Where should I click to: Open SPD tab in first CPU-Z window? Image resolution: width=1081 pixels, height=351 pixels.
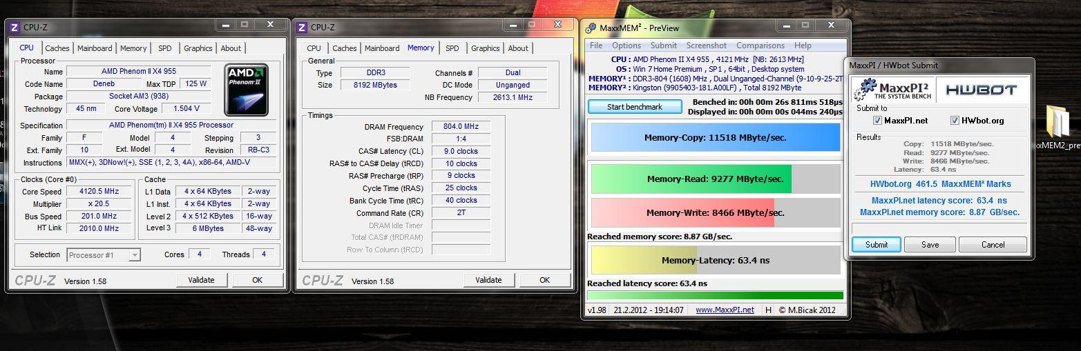pyautogui.click(x=165, y=48)
